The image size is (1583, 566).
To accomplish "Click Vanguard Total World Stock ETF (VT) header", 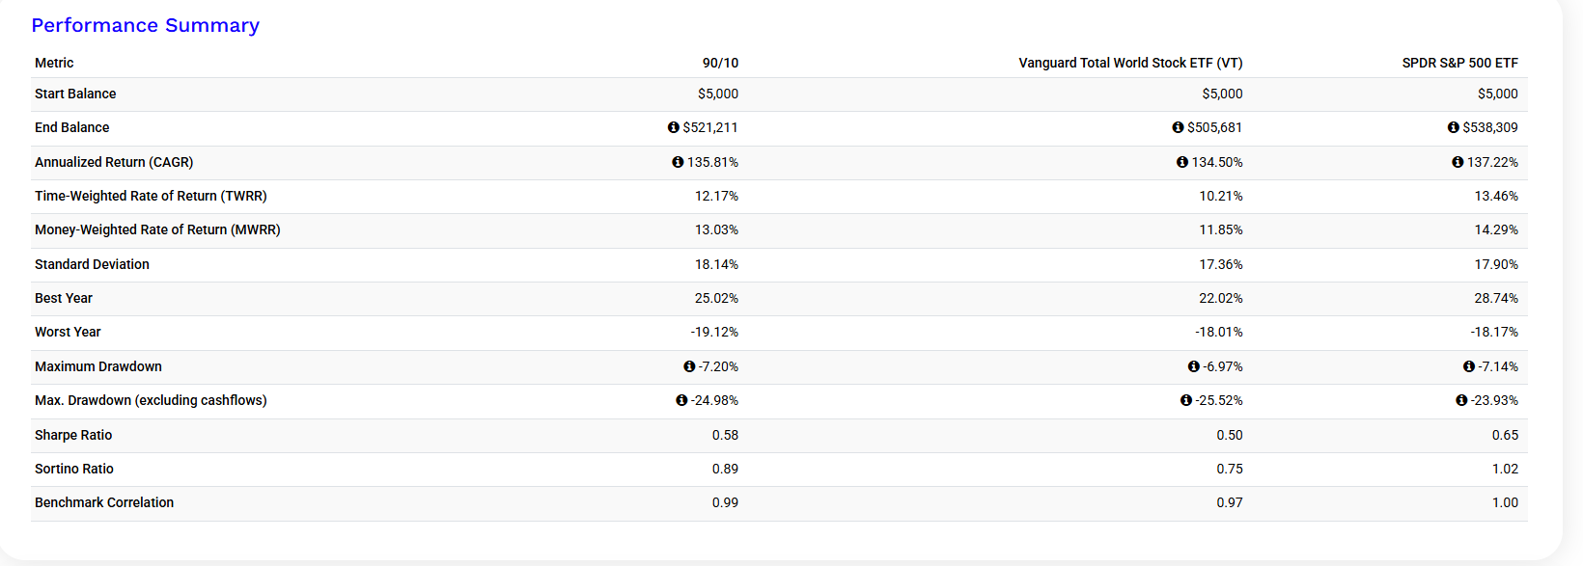I will point(1130,63).
